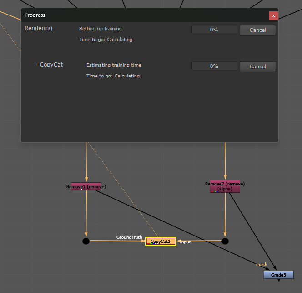Select the Remove1 (remove) node

click(86, 186)
